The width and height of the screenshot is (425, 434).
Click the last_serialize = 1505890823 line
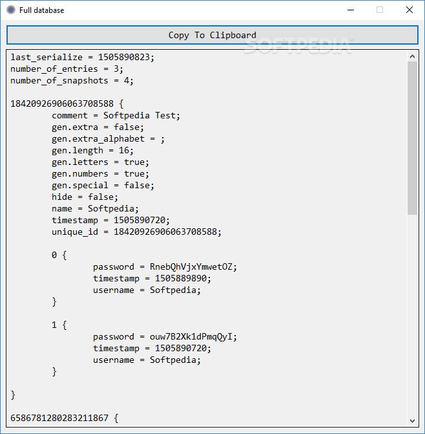(82, 57)
